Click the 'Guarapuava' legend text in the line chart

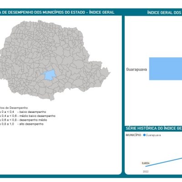(153, 135)
